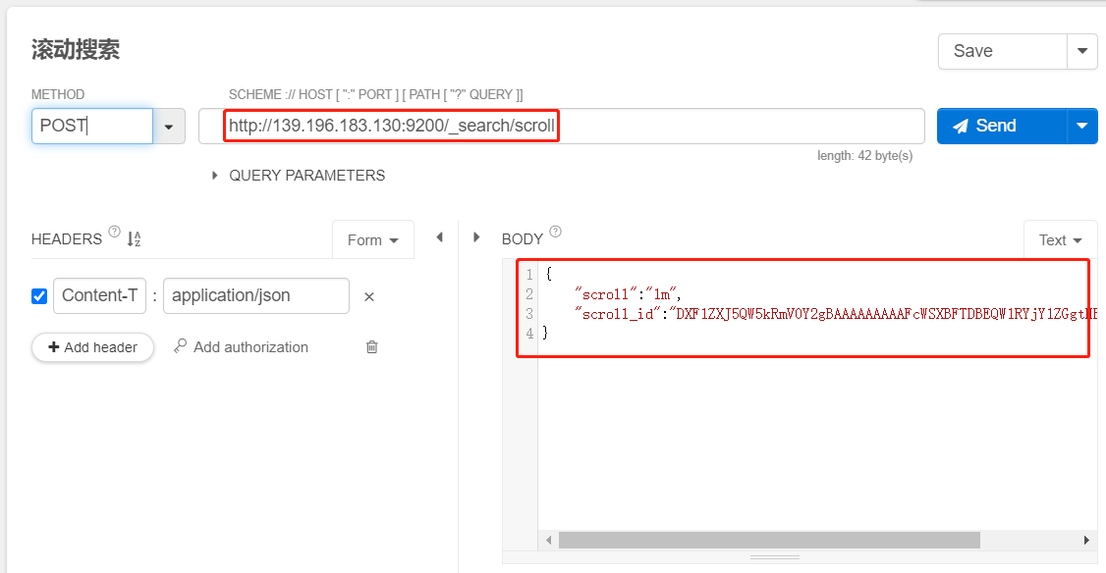Click the "scroll":"1m" line in body

pos(628,294)
